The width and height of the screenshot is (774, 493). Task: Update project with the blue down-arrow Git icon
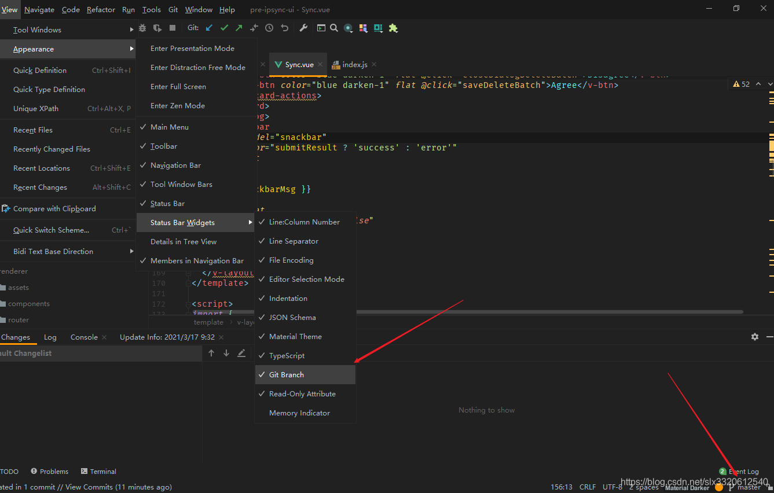(208, 28)
